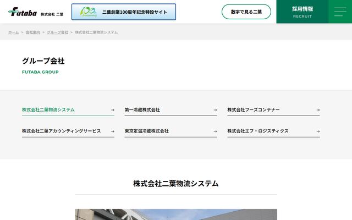Open 二葉創業100周年記念特設サイト banner
Screen dimensions: 352x220
pyautogui.click(x=124, y=12)
